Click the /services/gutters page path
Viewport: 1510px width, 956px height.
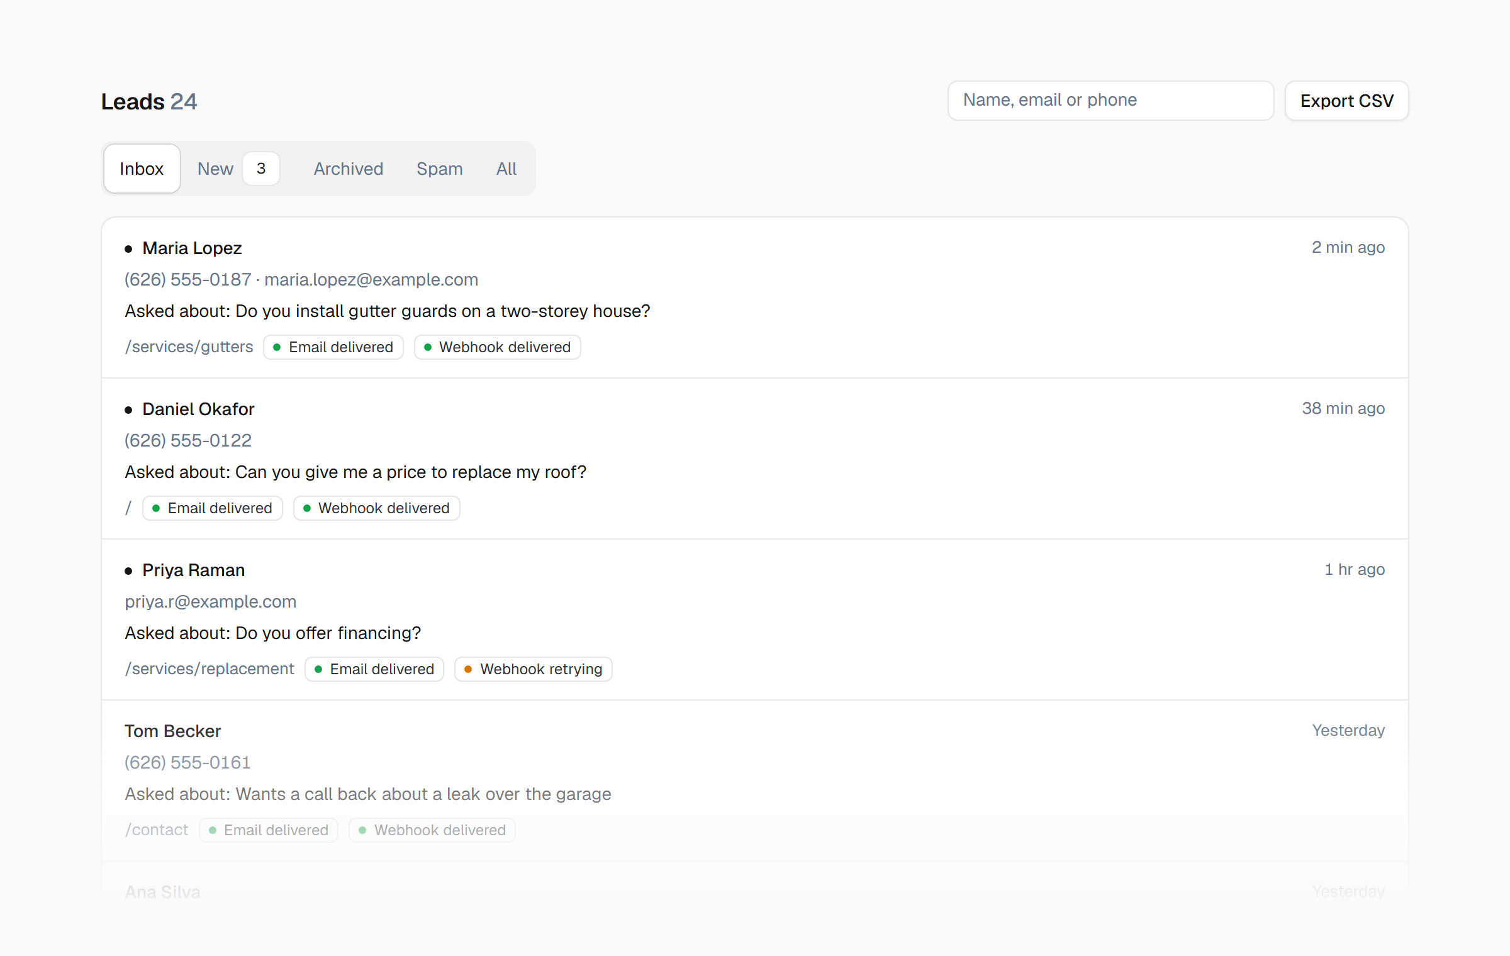click(189, 347)
